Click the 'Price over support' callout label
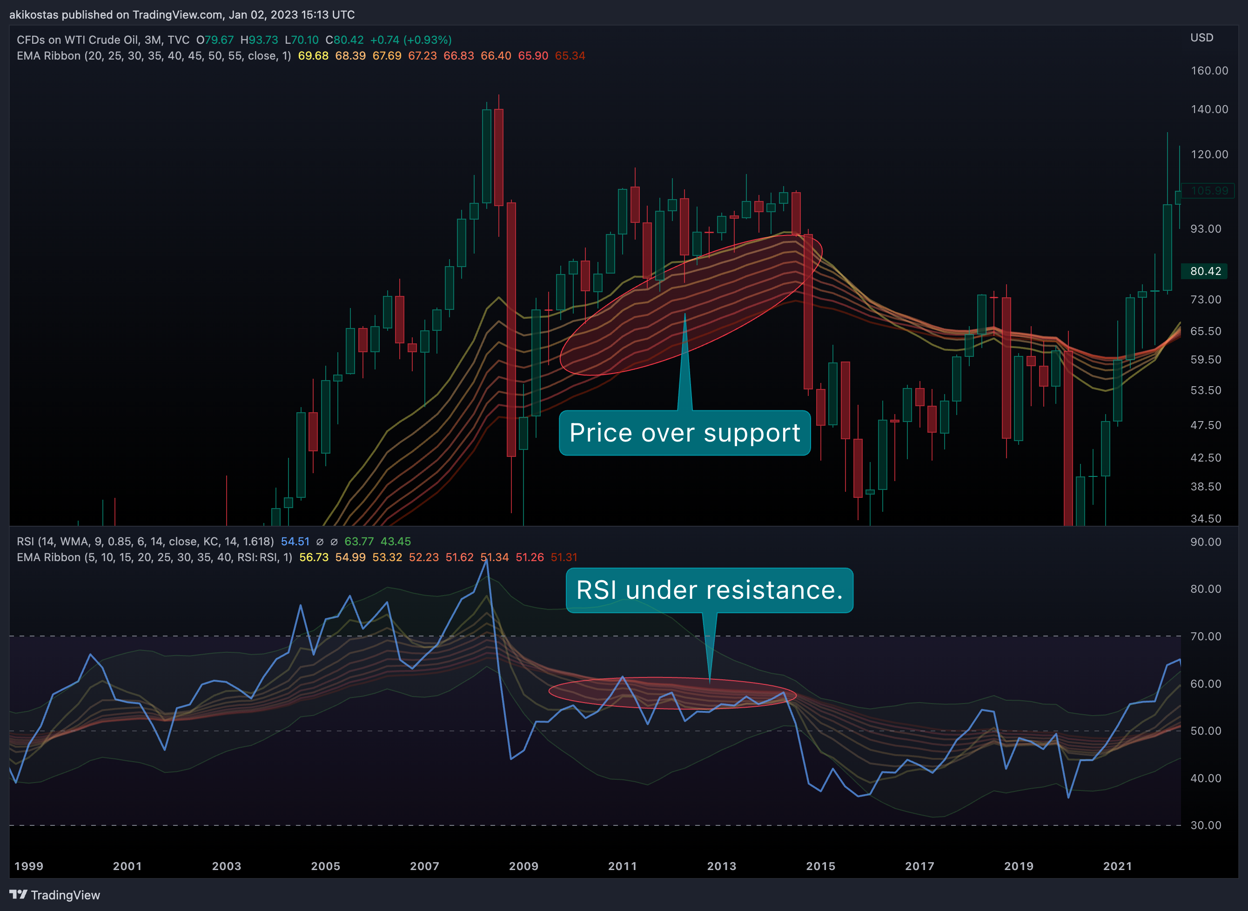The height and width of the screenshot is (911, 1248). [684, 433]
